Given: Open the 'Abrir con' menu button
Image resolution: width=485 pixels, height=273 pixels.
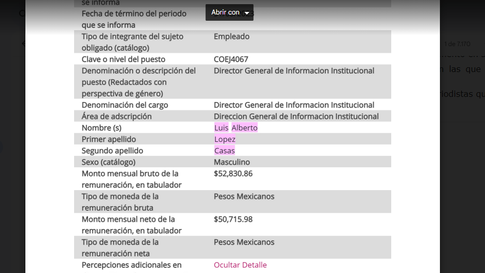Looking at the screenshot, I should 225,12.
